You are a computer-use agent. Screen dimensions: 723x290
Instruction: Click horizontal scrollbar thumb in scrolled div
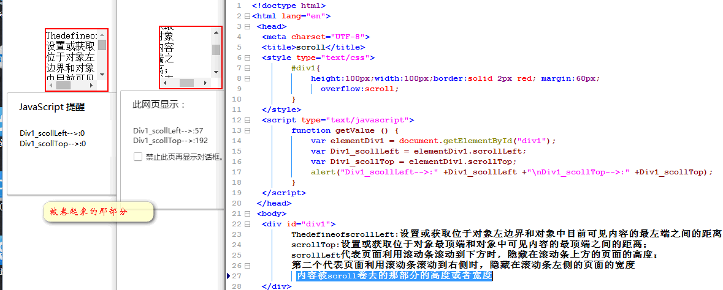pyautogui.click(x=187, y=83)
